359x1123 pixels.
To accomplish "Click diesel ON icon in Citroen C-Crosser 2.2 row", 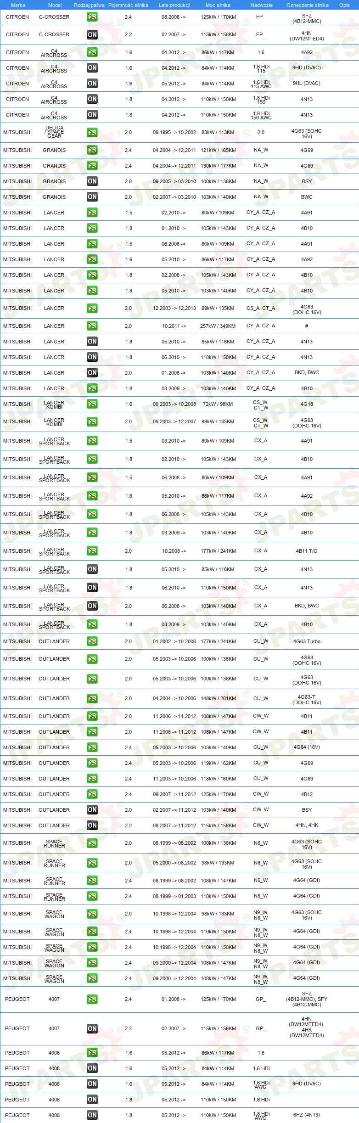I will [x=92, y=34].
